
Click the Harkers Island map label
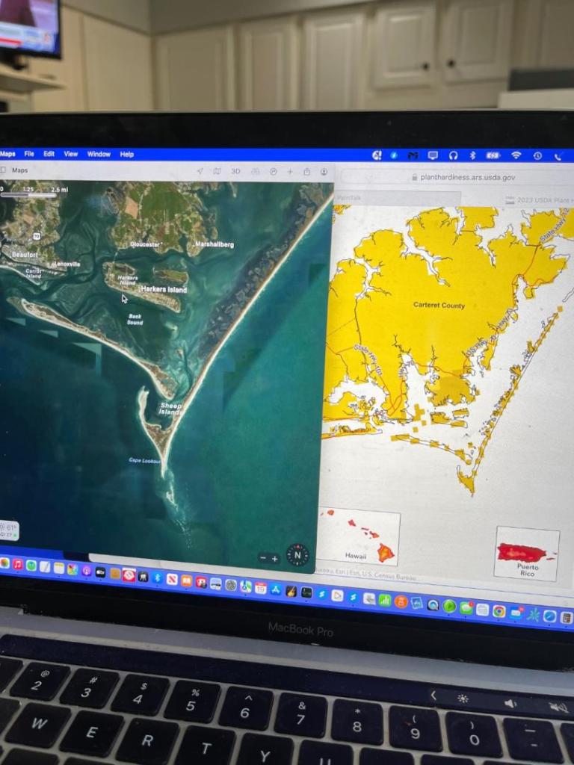[x=164, y=289]
